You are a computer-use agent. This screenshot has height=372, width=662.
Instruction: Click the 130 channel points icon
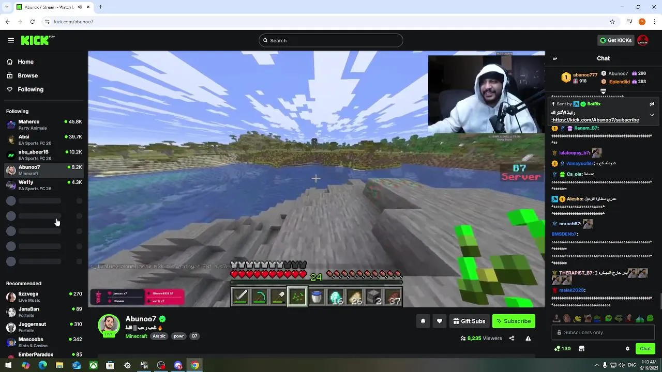click(562, 349)
